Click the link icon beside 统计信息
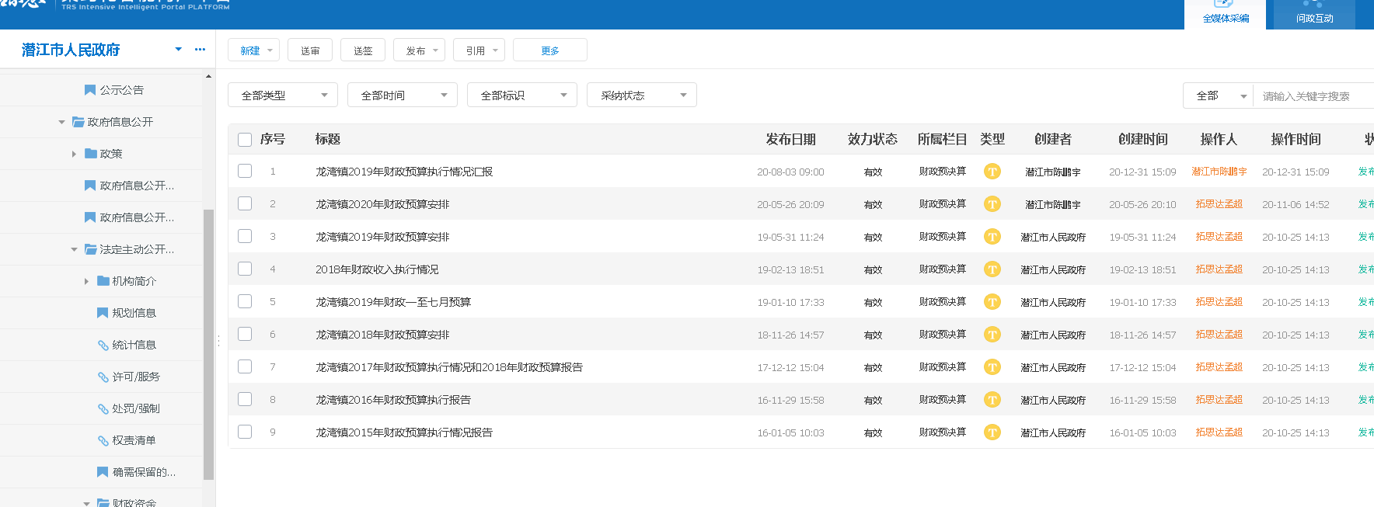This screenshot has height=507, width=1374. click(x=103, y=346)
